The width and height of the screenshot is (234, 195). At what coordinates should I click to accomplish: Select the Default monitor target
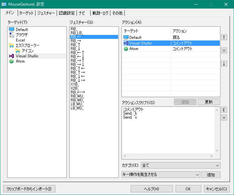22,30
